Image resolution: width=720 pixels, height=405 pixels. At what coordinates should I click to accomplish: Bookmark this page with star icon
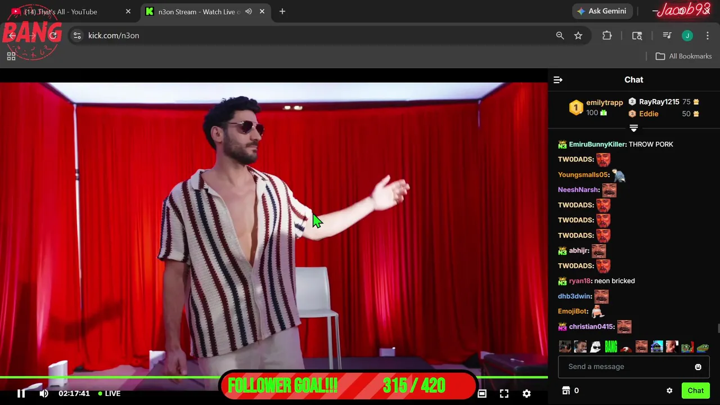click(x=578, y=35)
